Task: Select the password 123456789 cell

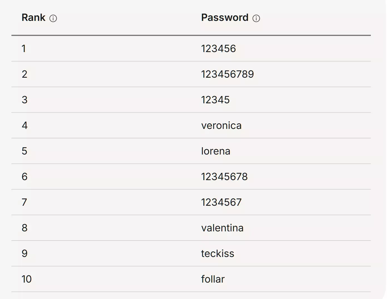Action: 227,74
